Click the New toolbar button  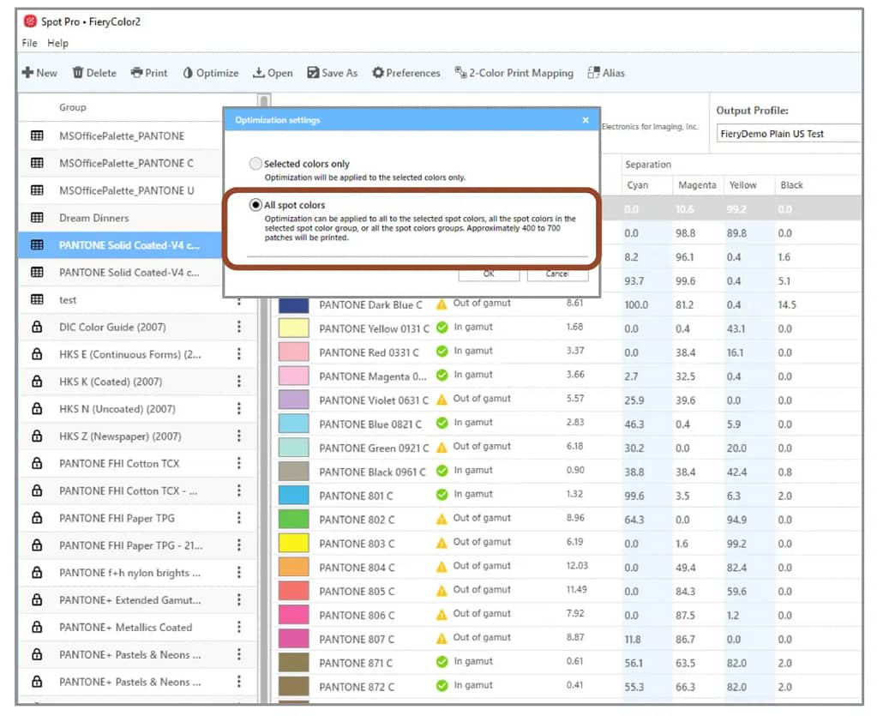(x=39, y=73)
